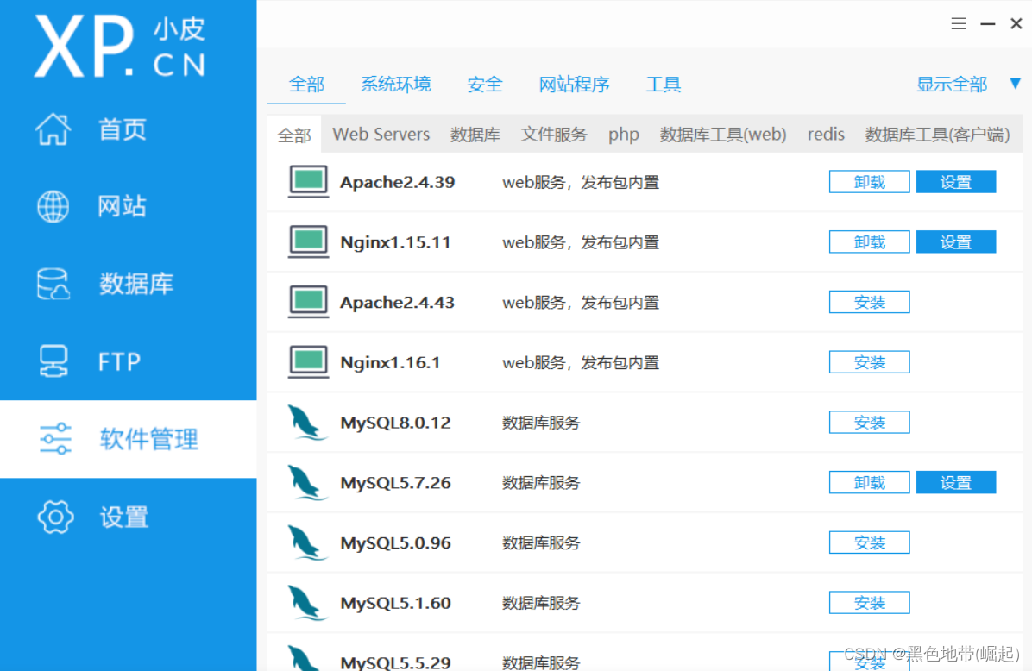
Task: Uninstall Apache2.4.39 with 卸载 button
Action: pyautogui.click(x=870, y=182)
